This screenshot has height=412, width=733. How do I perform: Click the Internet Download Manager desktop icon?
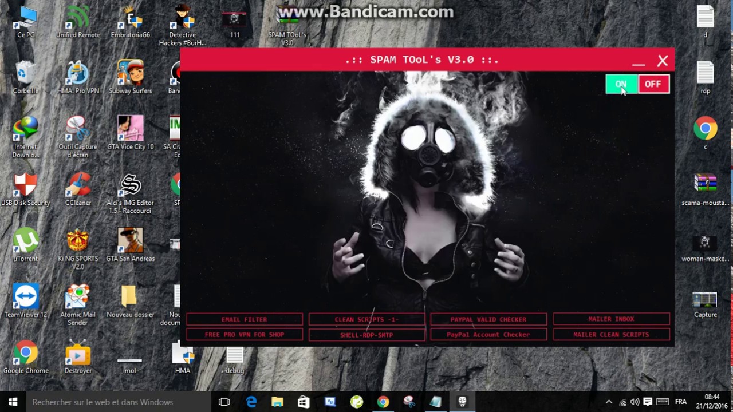click(x=26, y=137)
